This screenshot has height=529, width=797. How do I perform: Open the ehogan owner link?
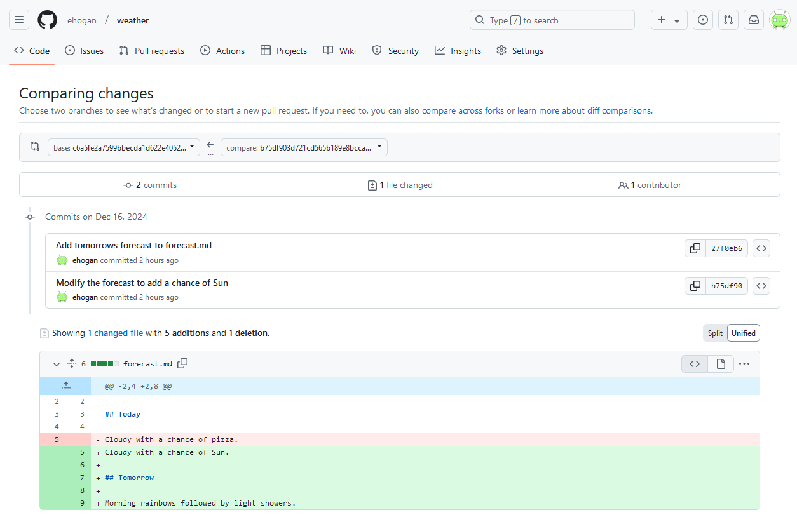(x=82, y=20)
